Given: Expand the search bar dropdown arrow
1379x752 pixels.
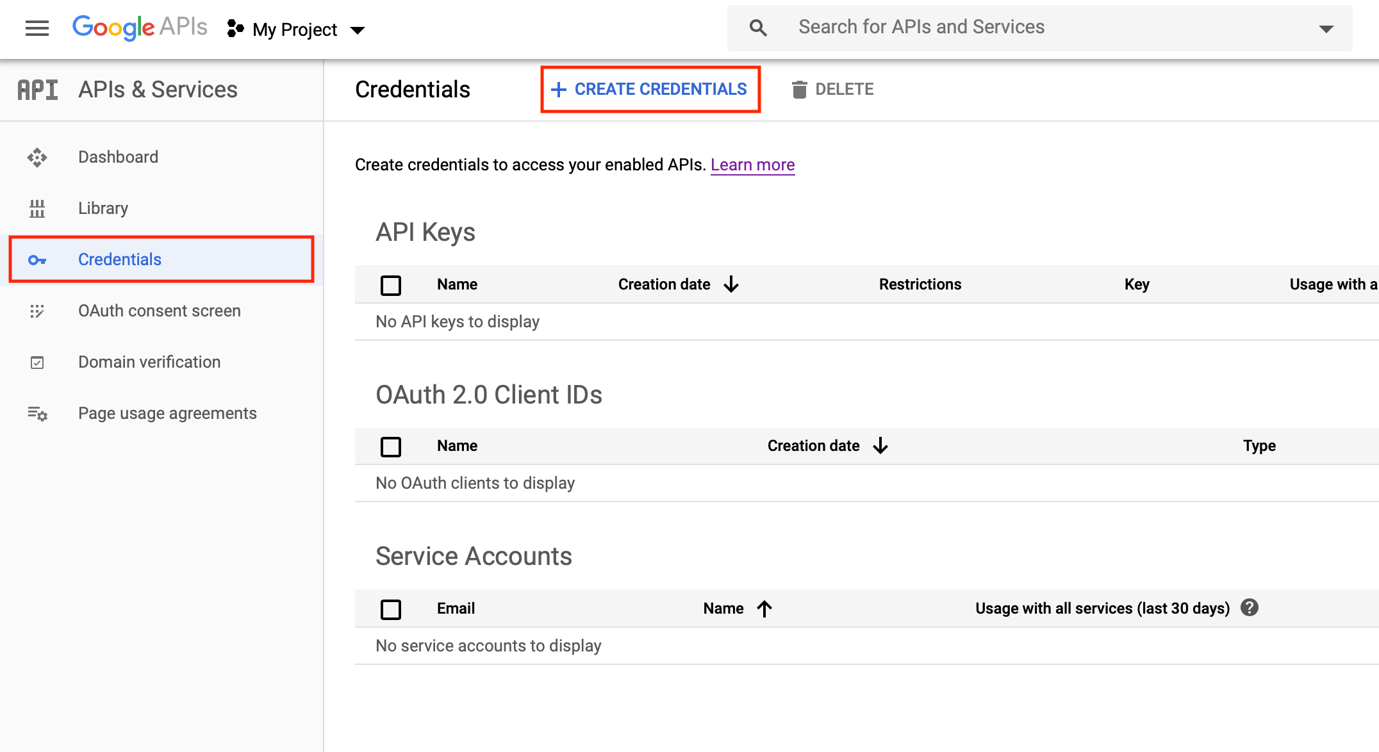Looking at the screenshot, I should tap(1326, 29).
